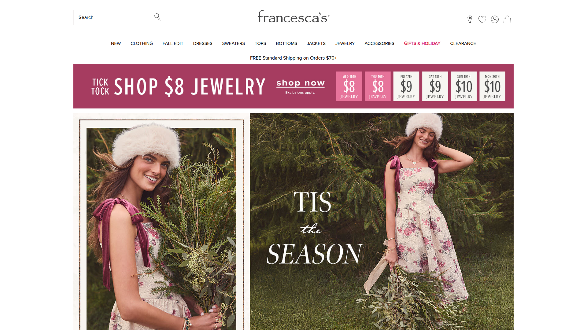Click the search magnifying glass icon

(157, 17)
